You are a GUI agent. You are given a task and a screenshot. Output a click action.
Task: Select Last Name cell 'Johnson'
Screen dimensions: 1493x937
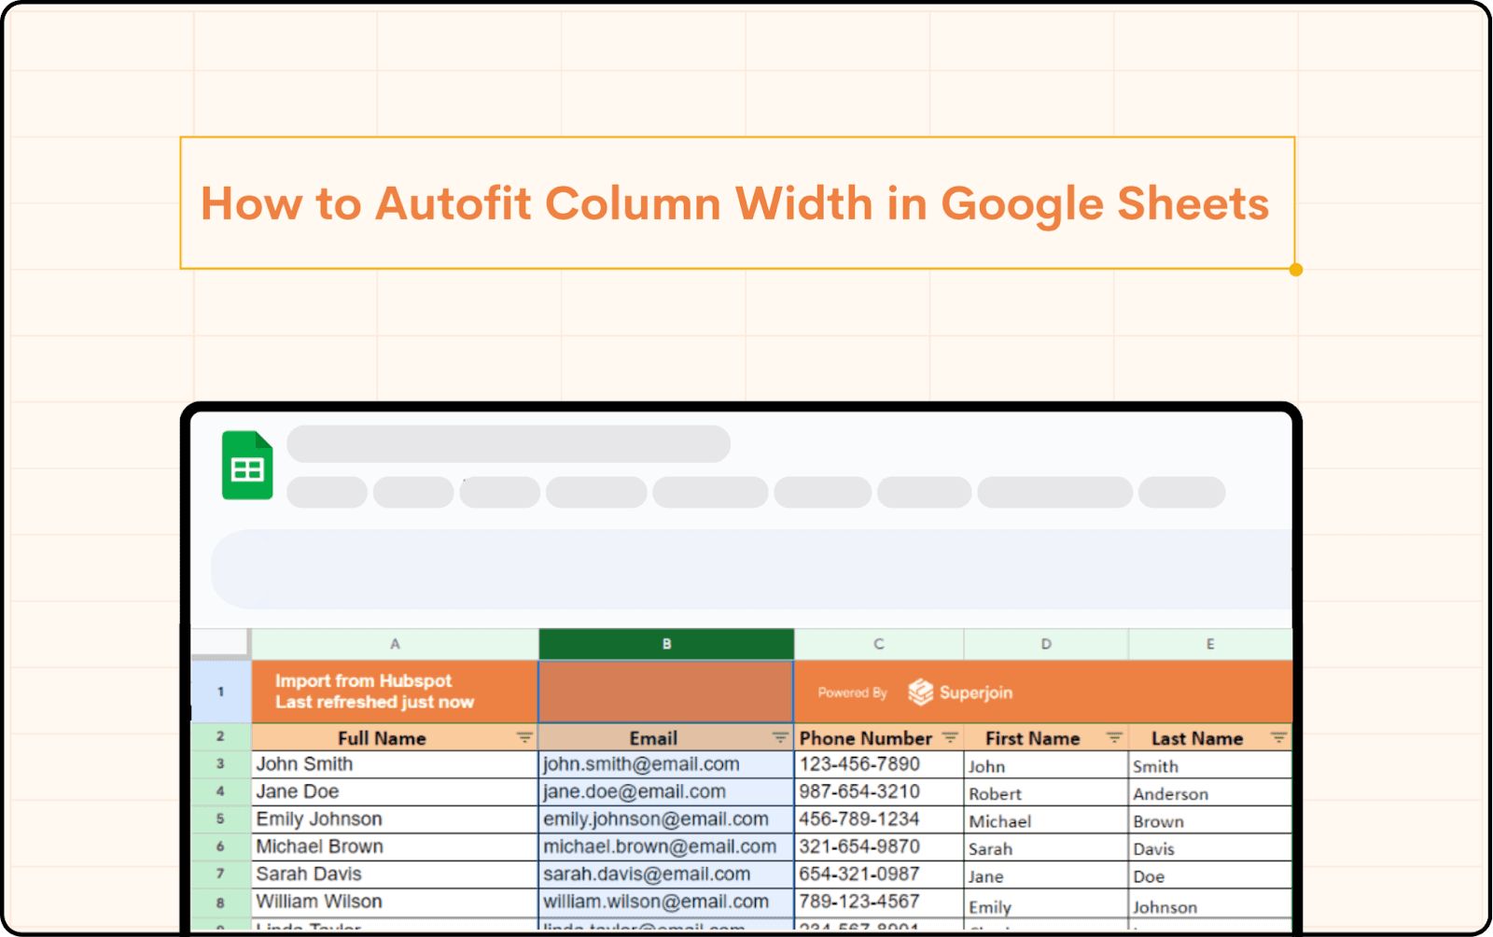pos(1210,904)
